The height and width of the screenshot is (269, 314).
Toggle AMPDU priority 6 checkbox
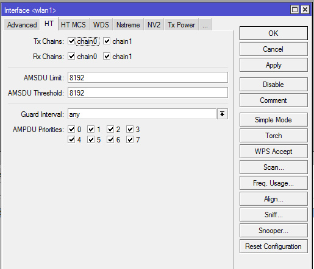point(110,139)
